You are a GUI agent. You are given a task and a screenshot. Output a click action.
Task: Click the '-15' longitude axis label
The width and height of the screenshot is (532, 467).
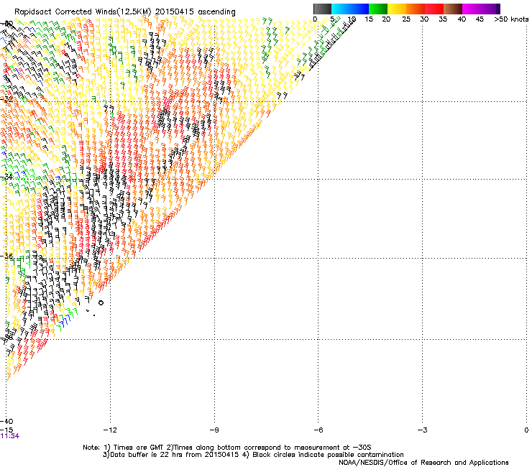pos(6,430)
